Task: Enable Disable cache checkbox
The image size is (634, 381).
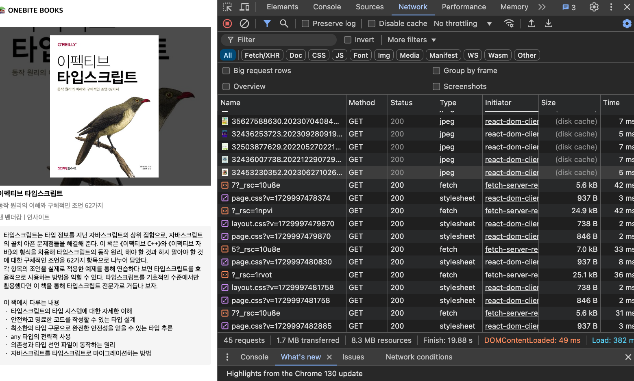Action: [x=371, y=24]
